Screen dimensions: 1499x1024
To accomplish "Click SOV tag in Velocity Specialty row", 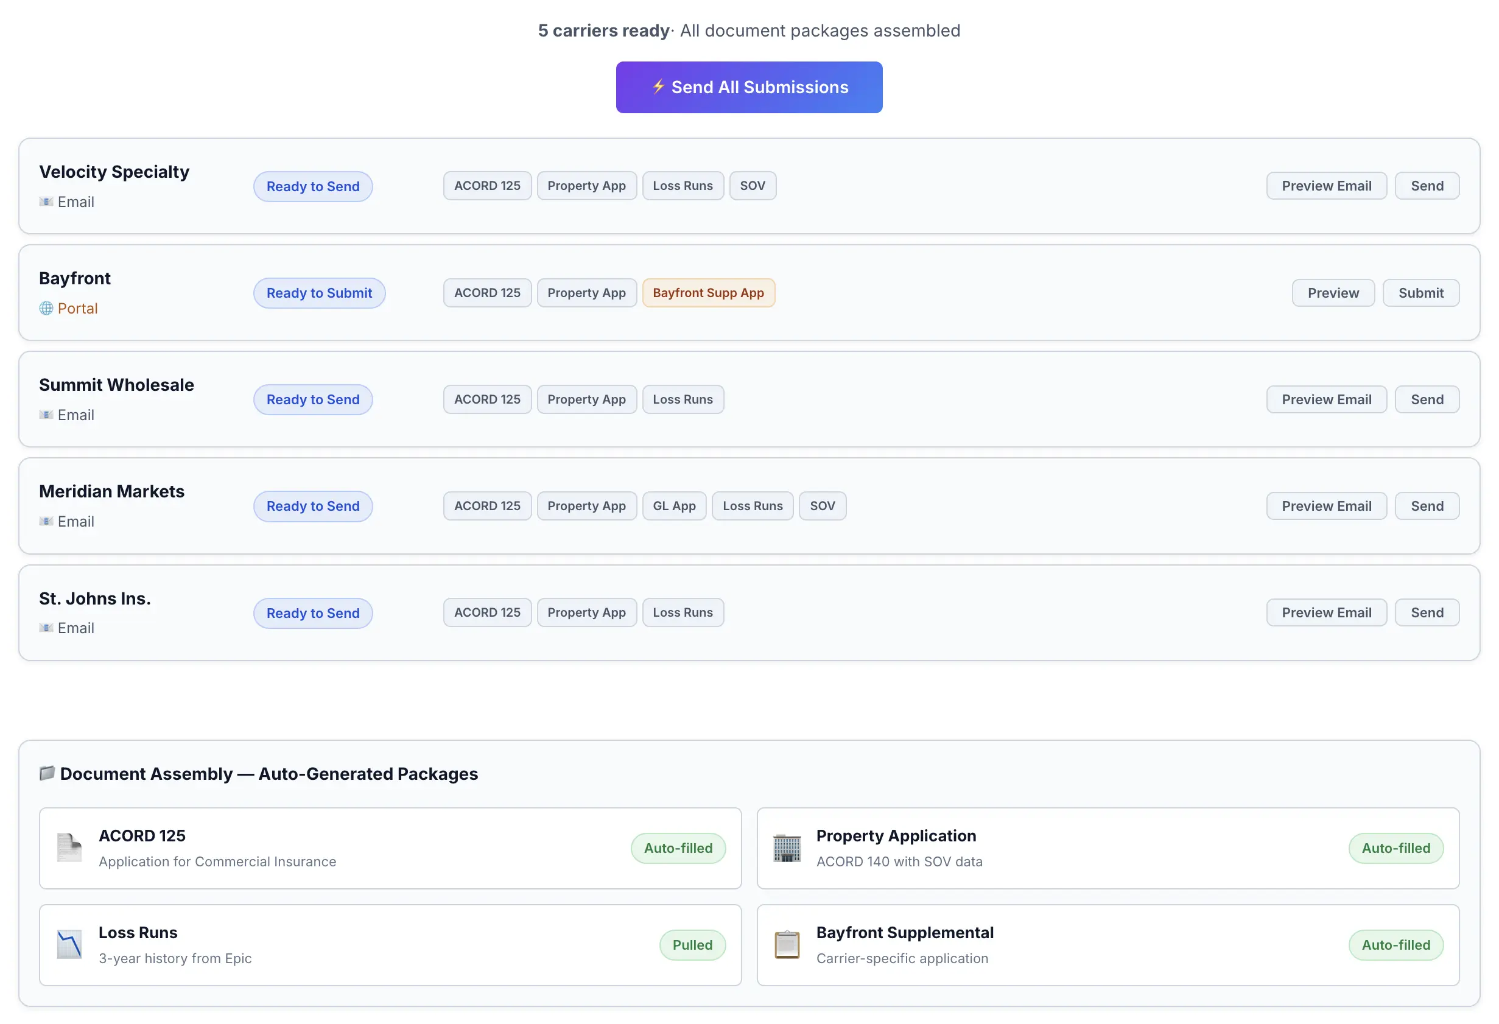I will 752,186.
